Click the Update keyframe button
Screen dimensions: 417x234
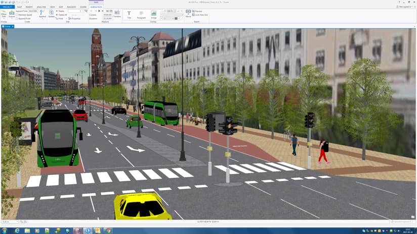pyautogui.click(x=51, y=14)
